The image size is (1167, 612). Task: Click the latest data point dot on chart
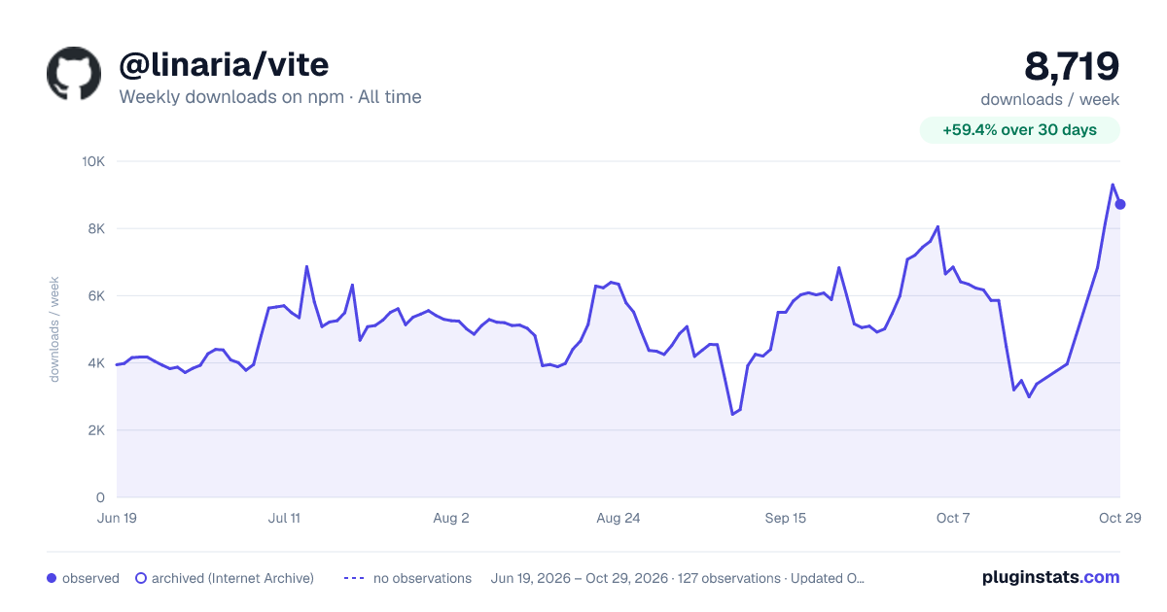pyautogui.click(x=1120, y=204)
